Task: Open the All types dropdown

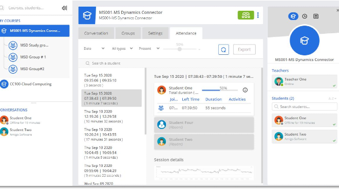Action: click(122, 49)
